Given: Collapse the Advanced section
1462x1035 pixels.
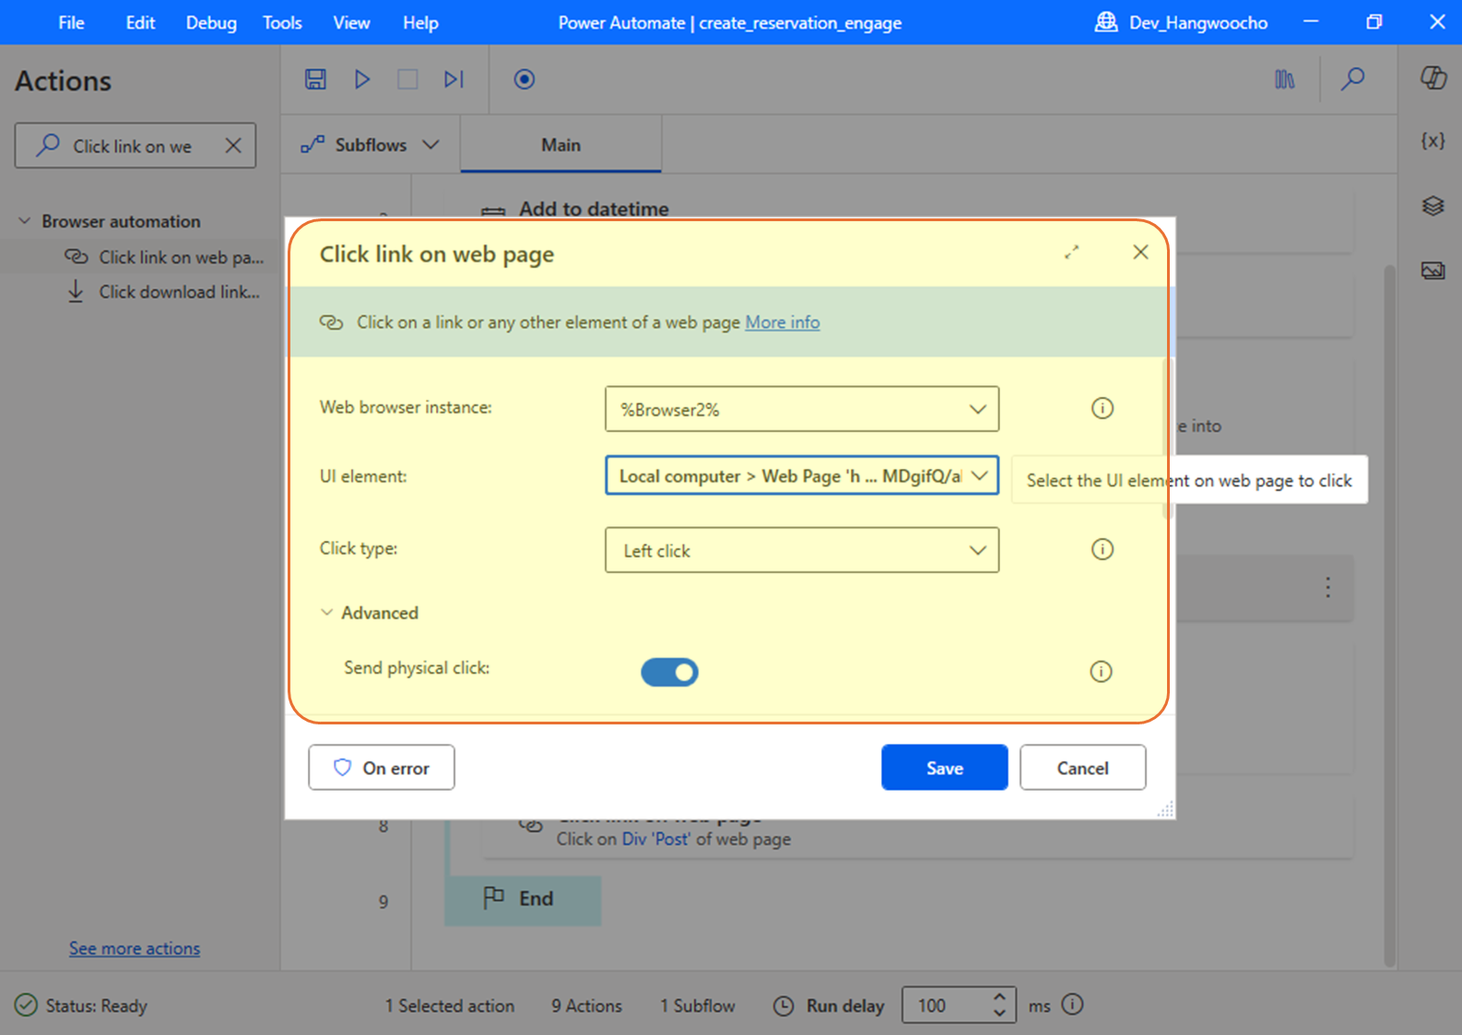Looking at the screenshot, I should (369, 613).
